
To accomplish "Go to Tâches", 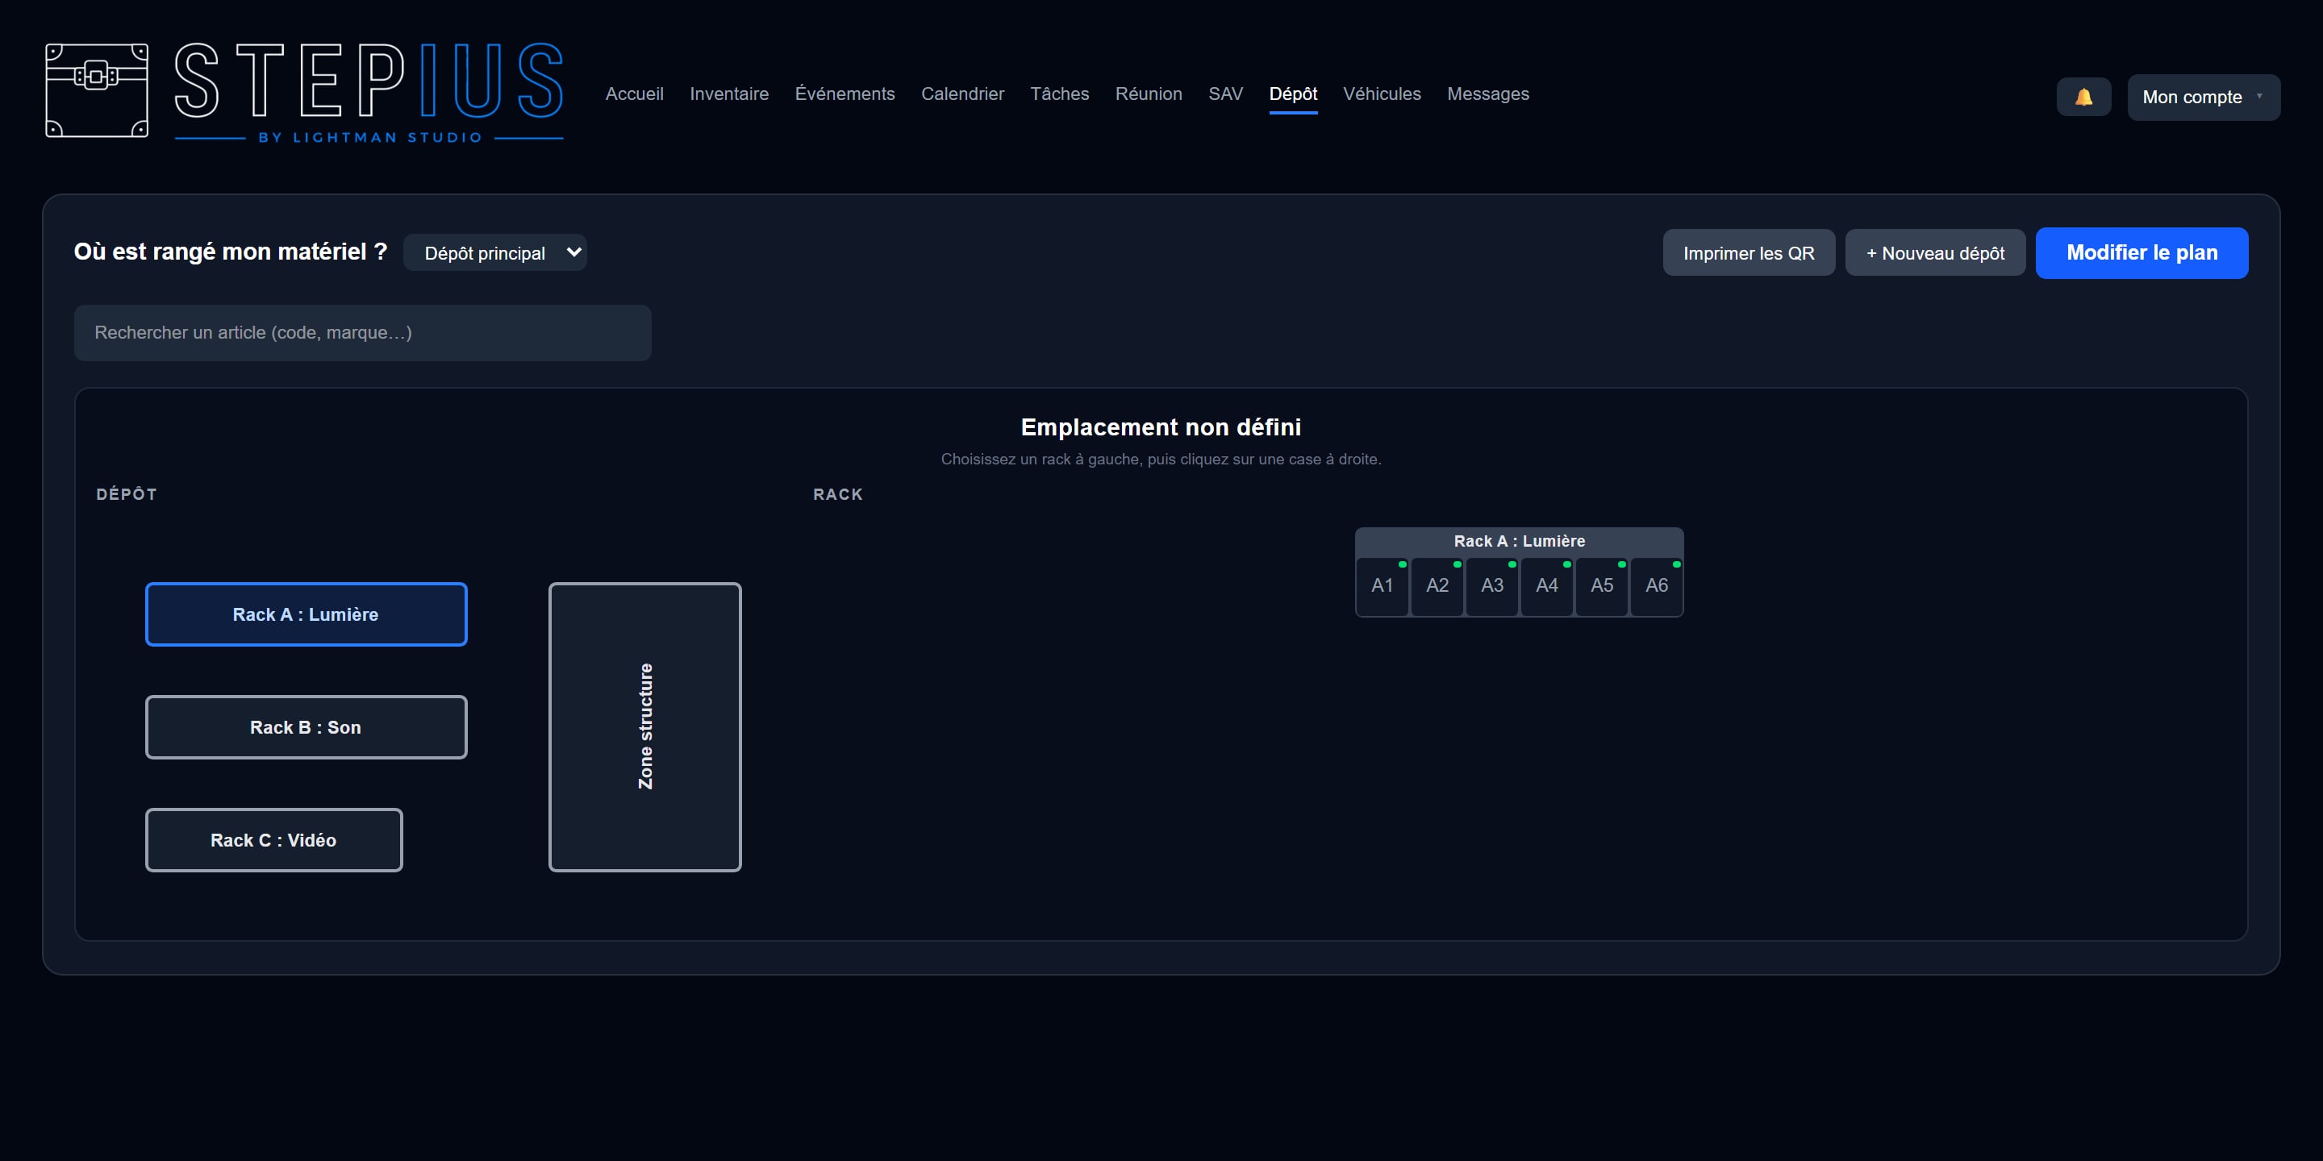I will pyautogui.click(x=1060, y=94).
